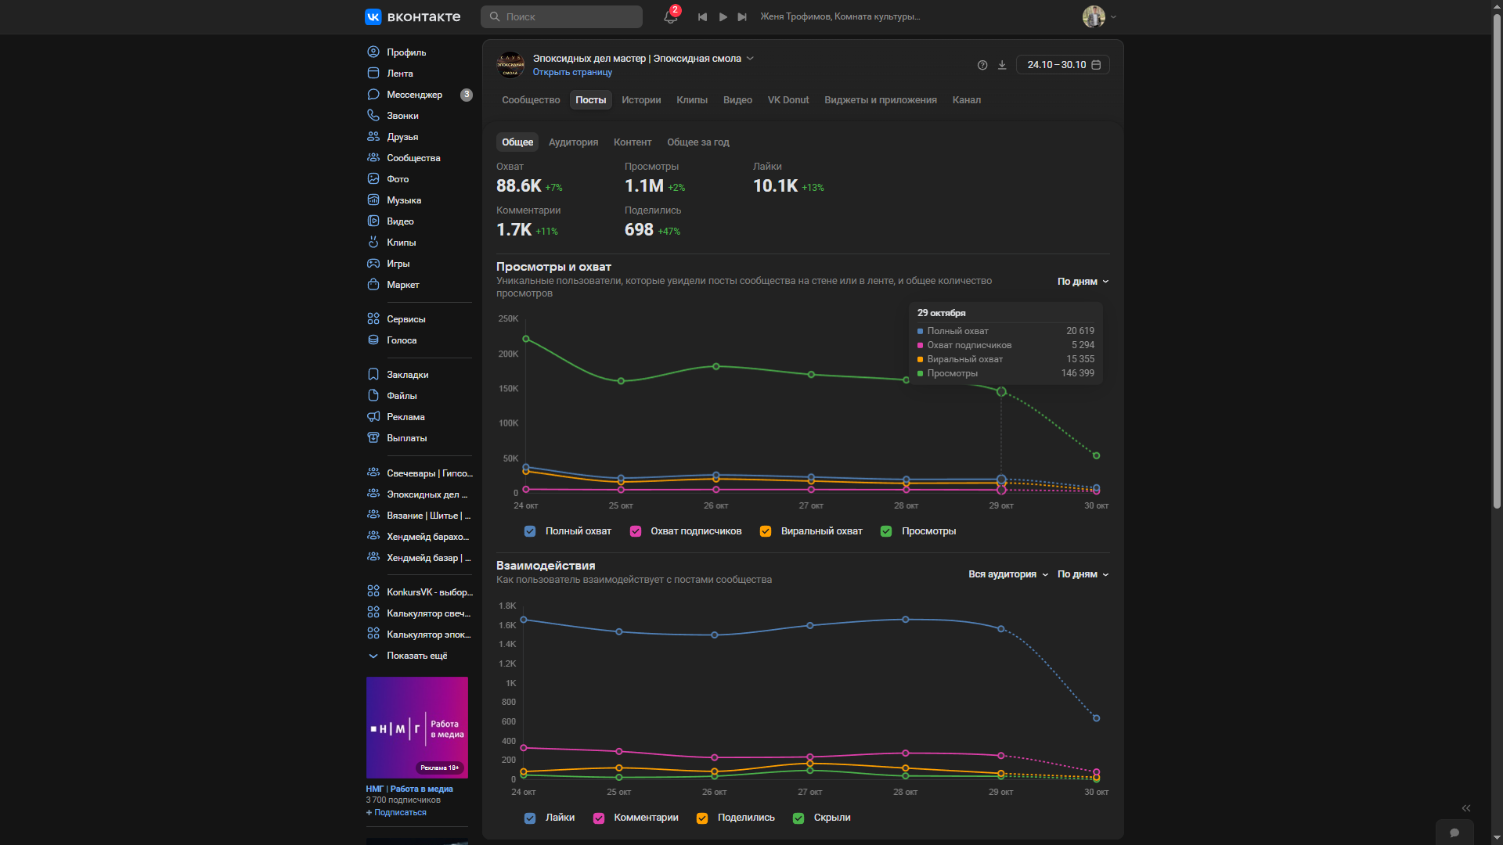Select the Аудитория sub-tab
The image size is (1503, 845).
573,142
